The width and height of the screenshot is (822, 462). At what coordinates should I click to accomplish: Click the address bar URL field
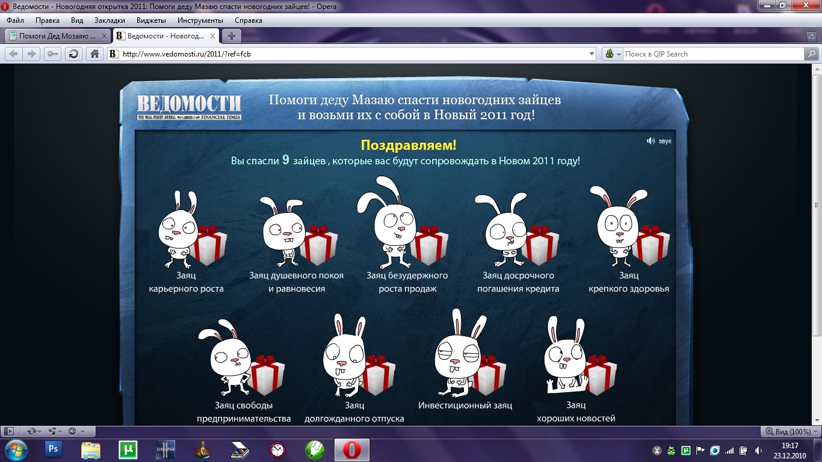[351, 54]
